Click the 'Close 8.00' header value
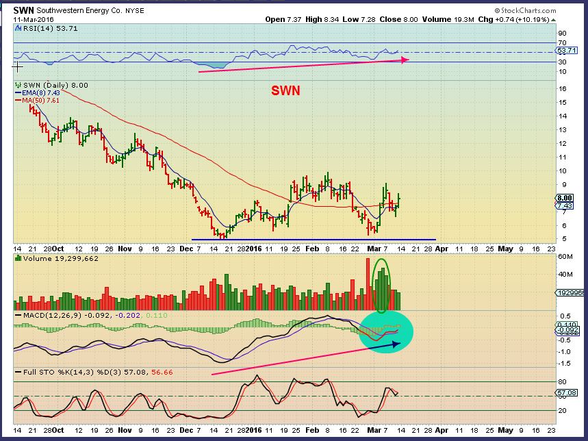This screenshot has height=441, width=588. pos(398,19)
